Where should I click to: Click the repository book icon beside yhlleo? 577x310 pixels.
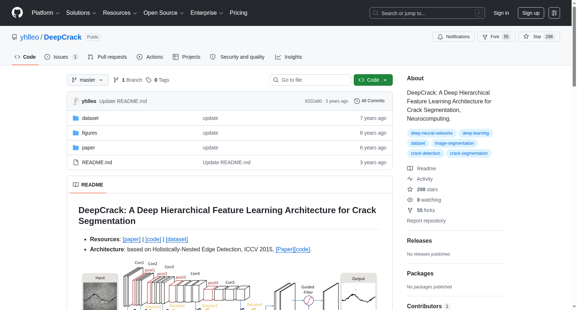[14, 37]
